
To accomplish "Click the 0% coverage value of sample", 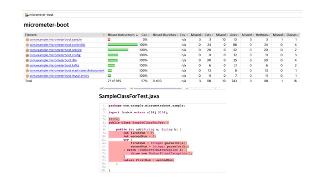I will coord(145,40).
